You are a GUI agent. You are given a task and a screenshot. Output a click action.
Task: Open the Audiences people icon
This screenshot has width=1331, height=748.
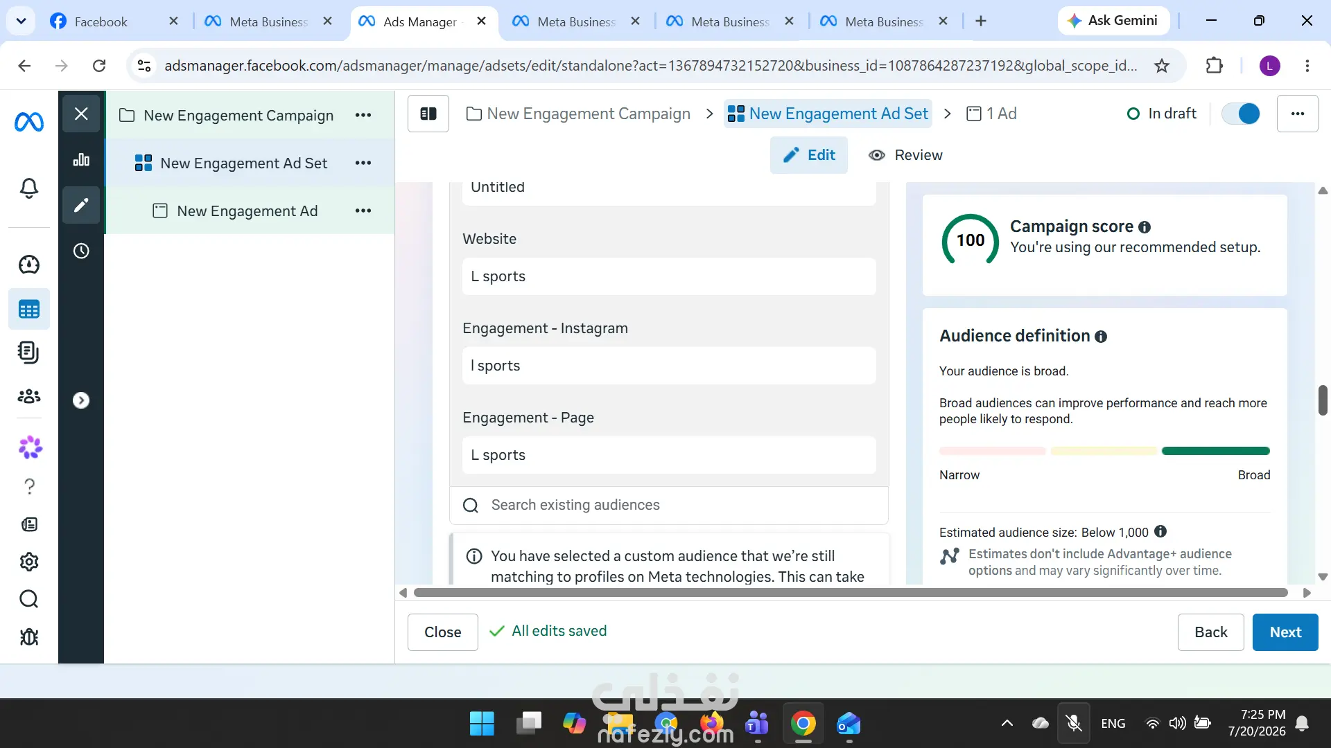[x=29, y=396]
